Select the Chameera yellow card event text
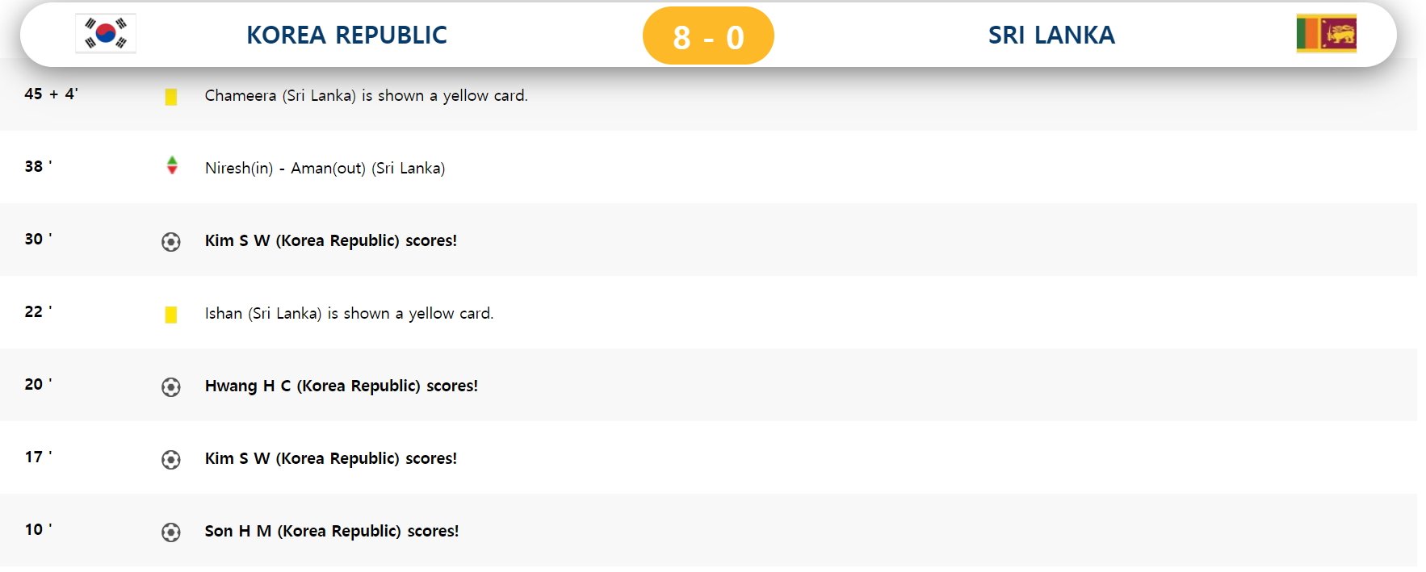1426x572 pixels. tap(366, 95)
